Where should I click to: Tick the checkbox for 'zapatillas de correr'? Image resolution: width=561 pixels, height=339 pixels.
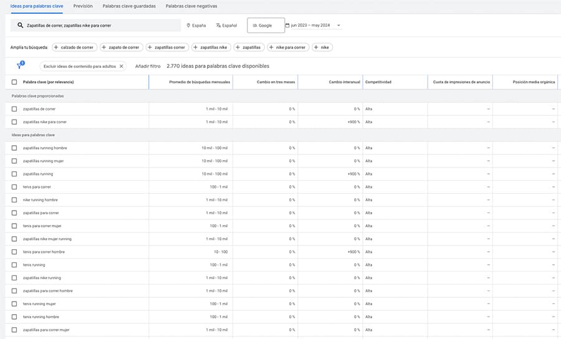click(x=14, y=109)
